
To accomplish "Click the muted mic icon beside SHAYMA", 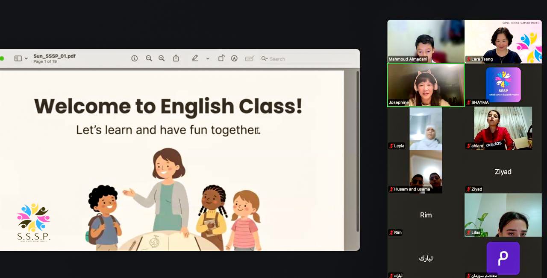I will point(469,102).
